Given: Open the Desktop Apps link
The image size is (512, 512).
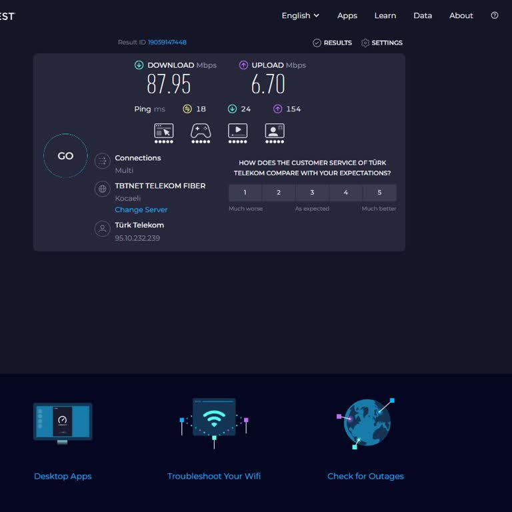Looking at the screenshot, I should pyautogui.click(x=63, y=476).
